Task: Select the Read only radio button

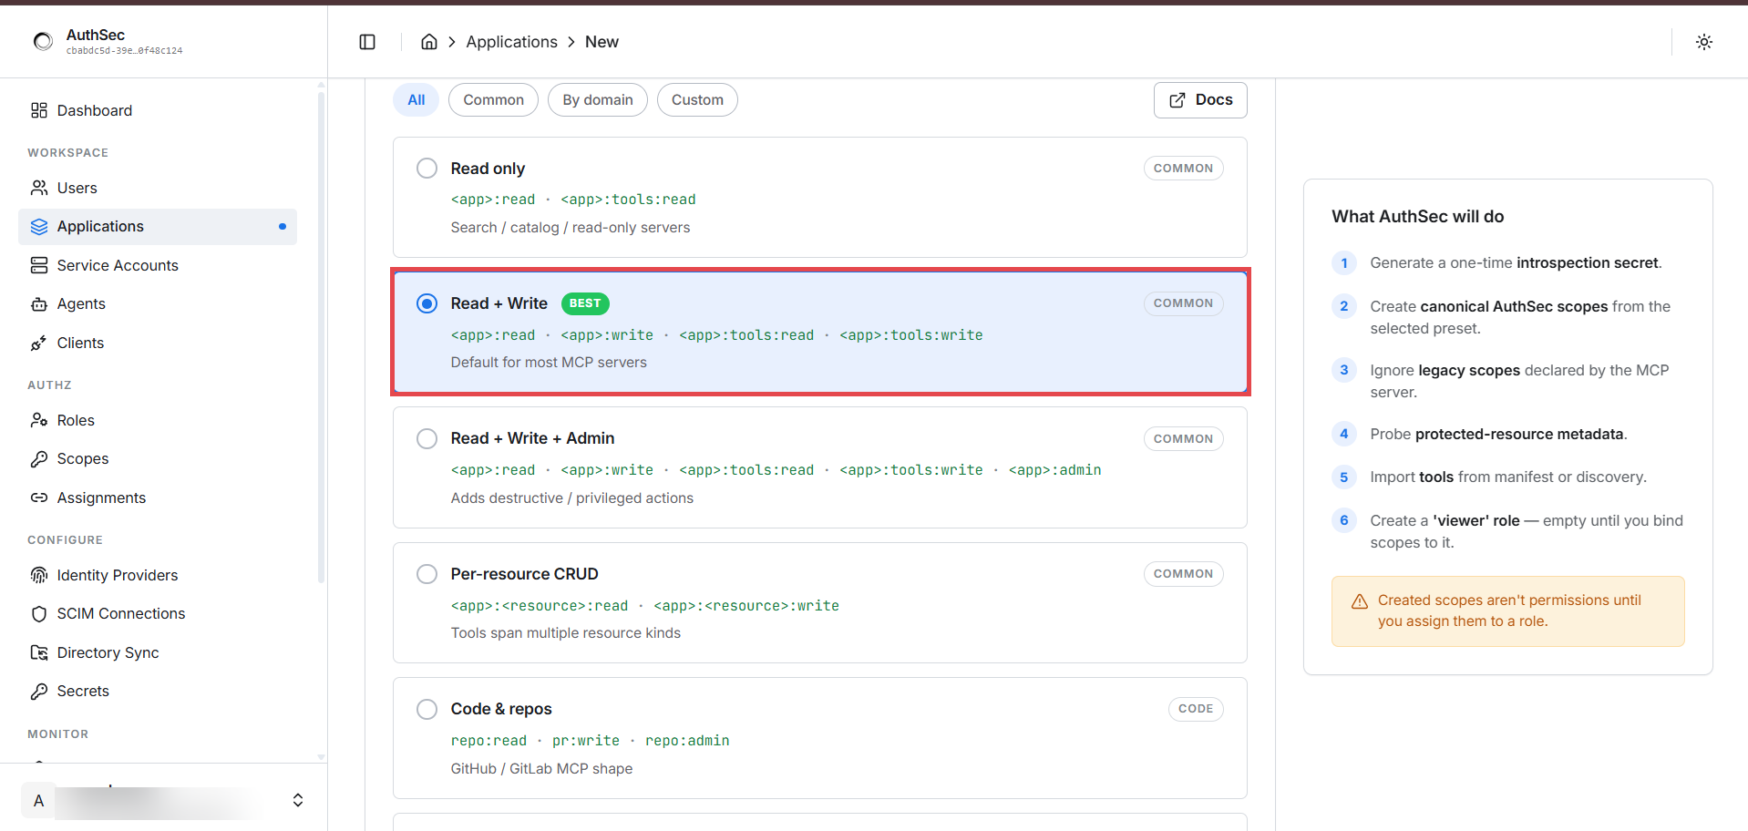Action: [427, 169]
